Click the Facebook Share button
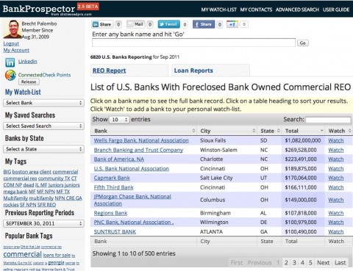The height and width of the screenshot is (271, 353). click(204, 24)
